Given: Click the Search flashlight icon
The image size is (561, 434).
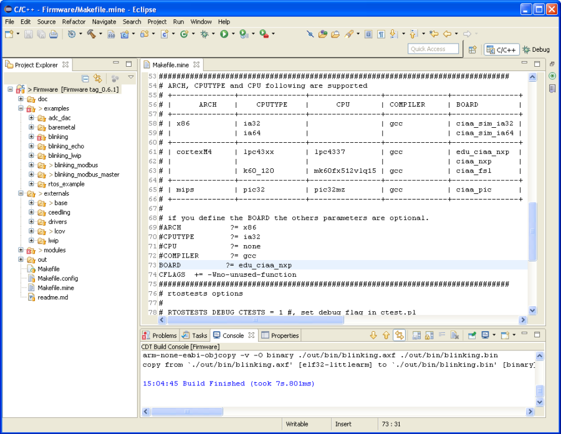Looking at the screenshot, I should [349, 34].
